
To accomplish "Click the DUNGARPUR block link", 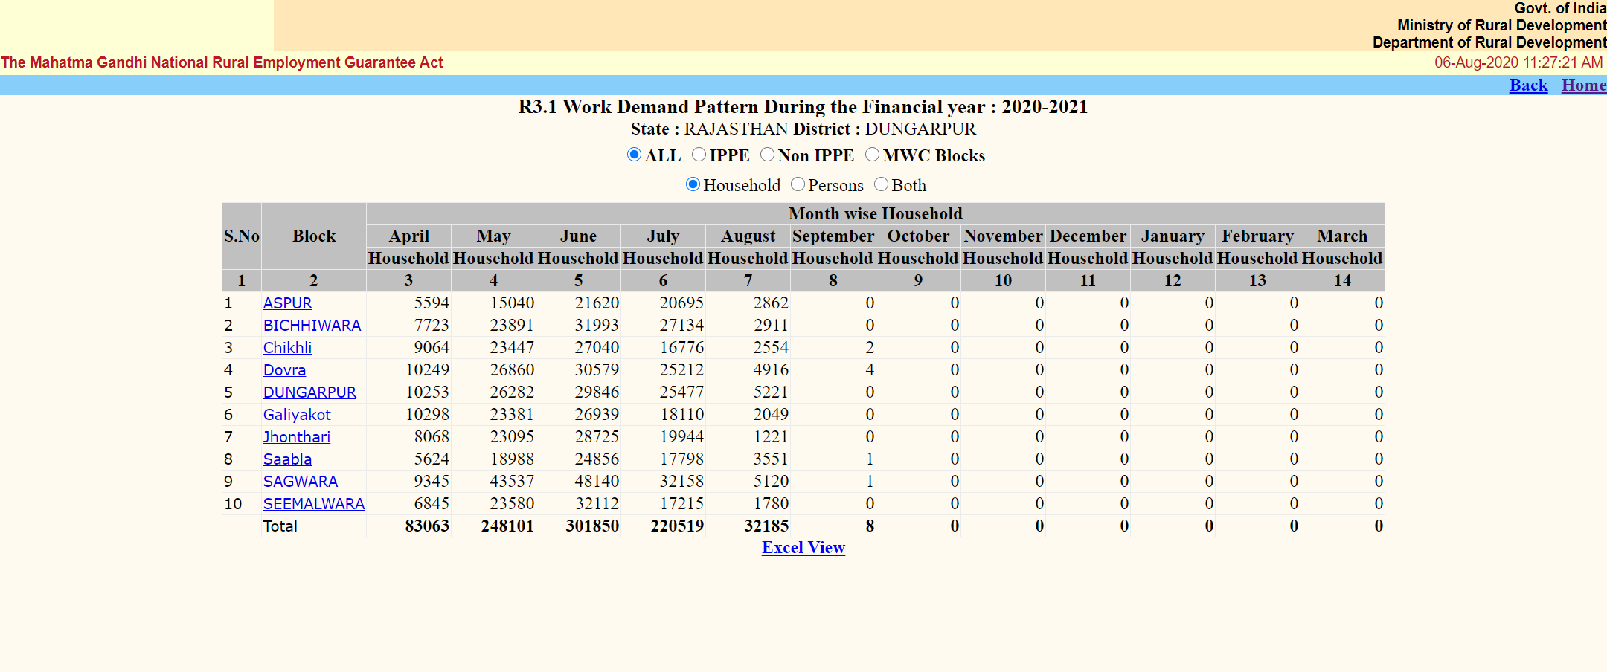I will point(309,392).
